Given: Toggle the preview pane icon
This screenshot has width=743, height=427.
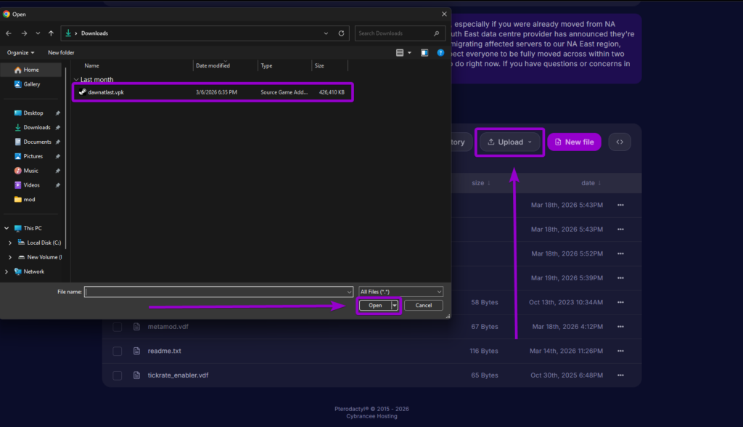Looking at the screenshot, I should click(424, 52).
